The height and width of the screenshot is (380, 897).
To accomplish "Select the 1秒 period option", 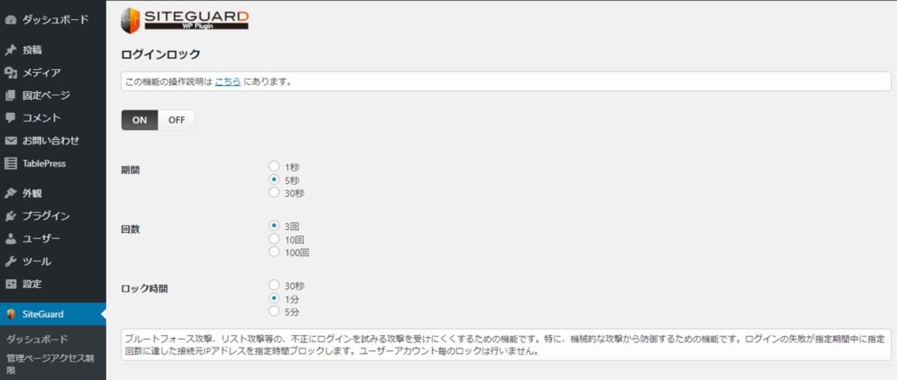I will (x=274, y=166).
